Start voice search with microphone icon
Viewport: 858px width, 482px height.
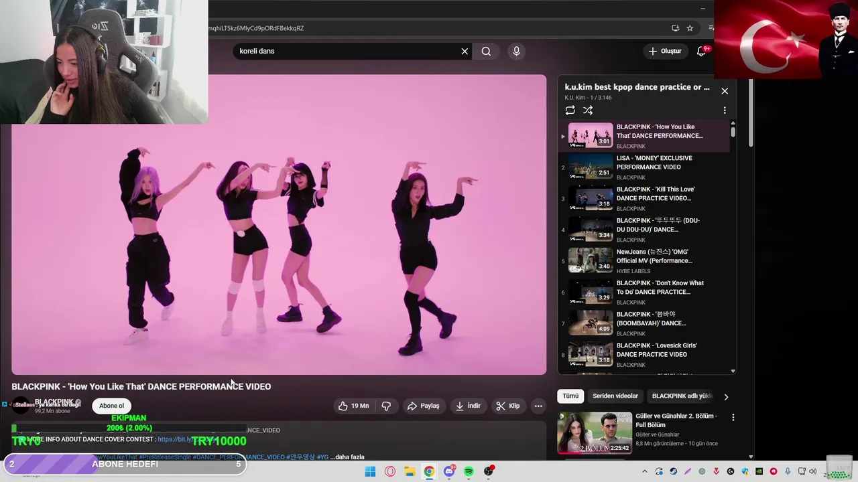(516, 51)
